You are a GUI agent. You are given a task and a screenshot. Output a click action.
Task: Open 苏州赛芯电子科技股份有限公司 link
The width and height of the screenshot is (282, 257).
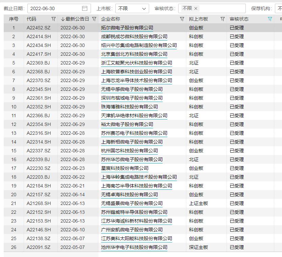134,133
